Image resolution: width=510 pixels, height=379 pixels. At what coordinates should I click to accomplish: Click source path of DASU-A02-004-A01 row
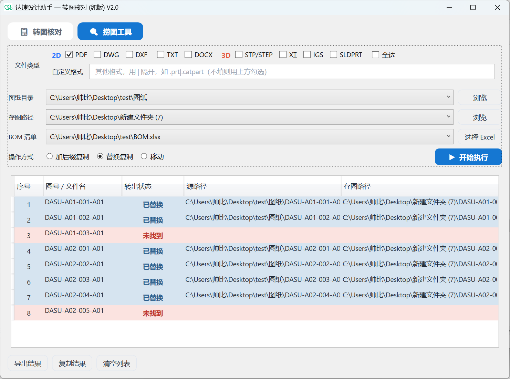[x=262, y=295]
